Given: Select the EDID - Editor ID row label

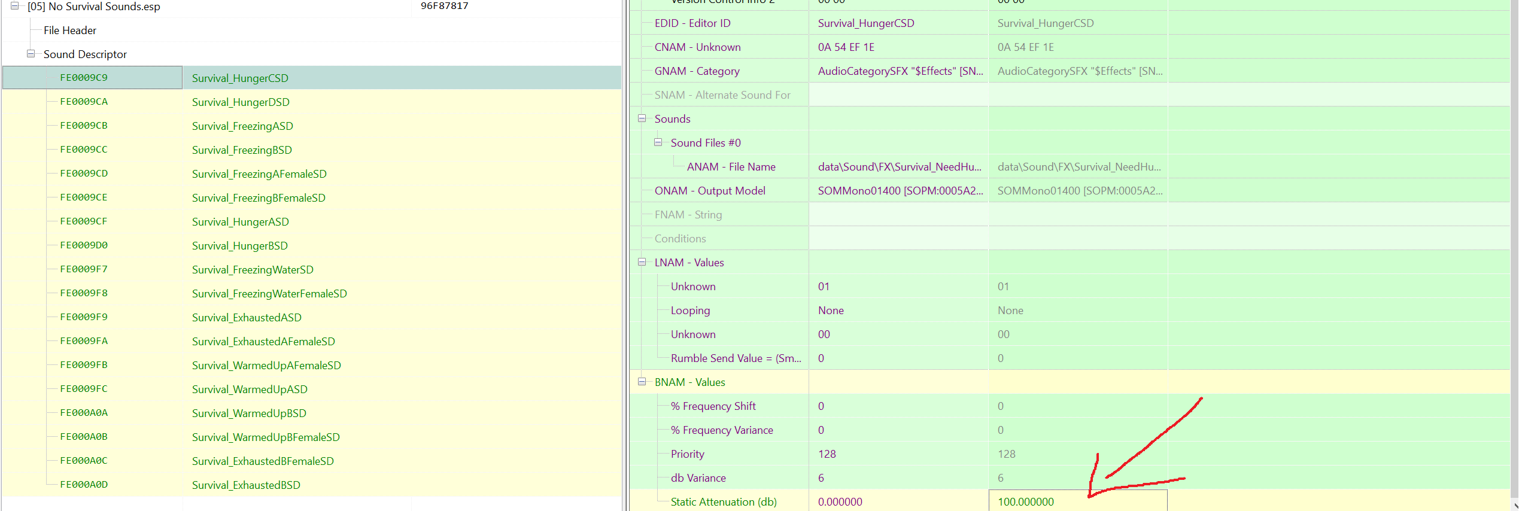Looking at the screenshot, I should pyautogui.click(x=692, y=23).
